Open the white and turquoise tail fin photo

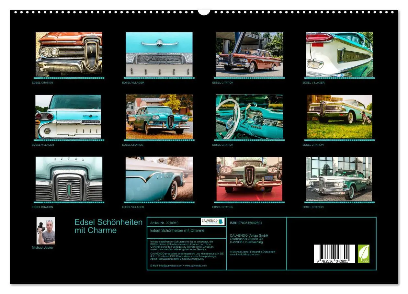[x=340, y=54]
